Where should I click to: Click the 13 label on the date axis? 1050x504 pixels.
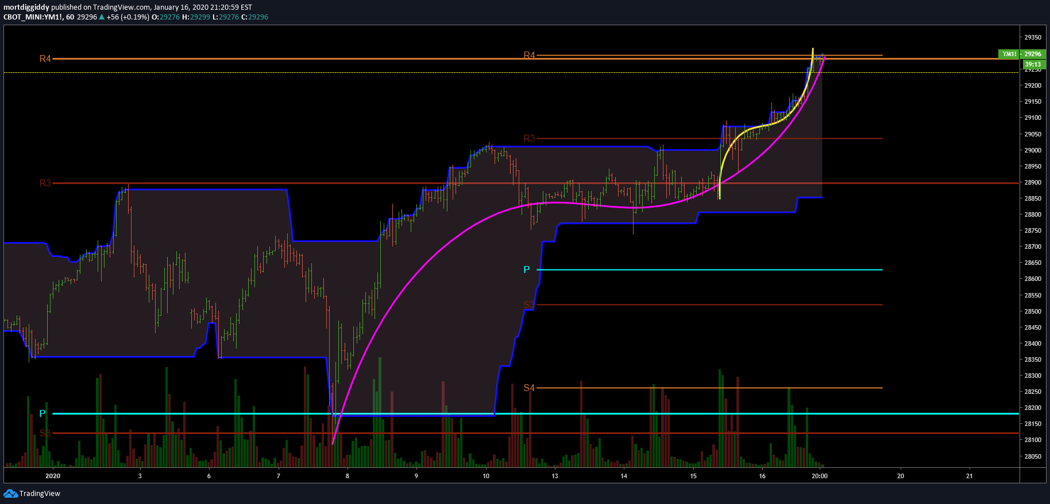click(x=555, y=476)
